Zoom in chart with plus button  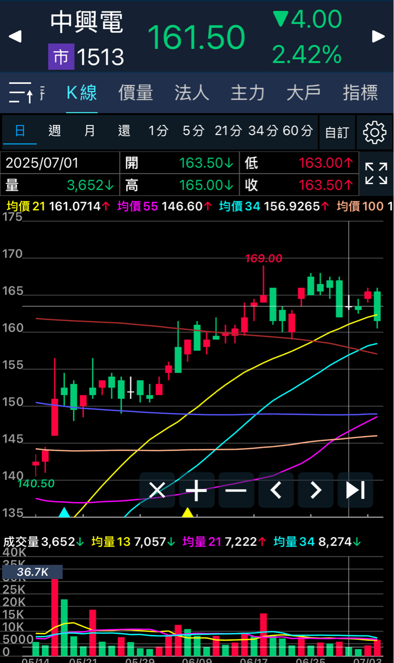coord(196,490)
